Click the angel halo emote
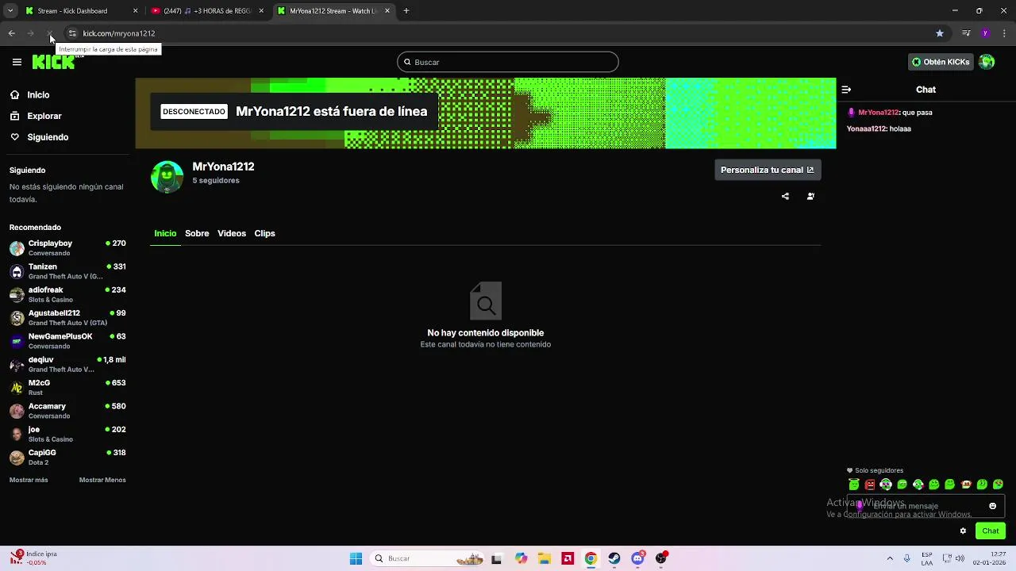Screen dimensions: 1016x571 [854, 485]
